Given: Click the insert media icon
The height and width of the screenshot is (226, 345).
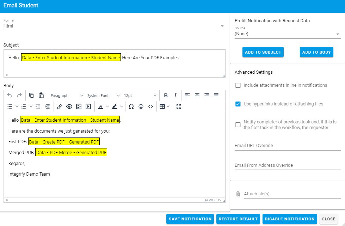Looking at the screenshot, I should (88, 106).
